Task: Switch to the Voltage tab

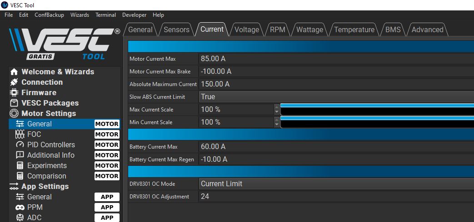Action: [246, 30]
